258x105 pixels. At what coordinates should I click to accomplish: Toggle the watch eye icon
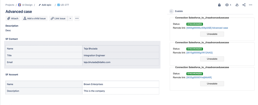pyautogui.click(x=228, y=5)
